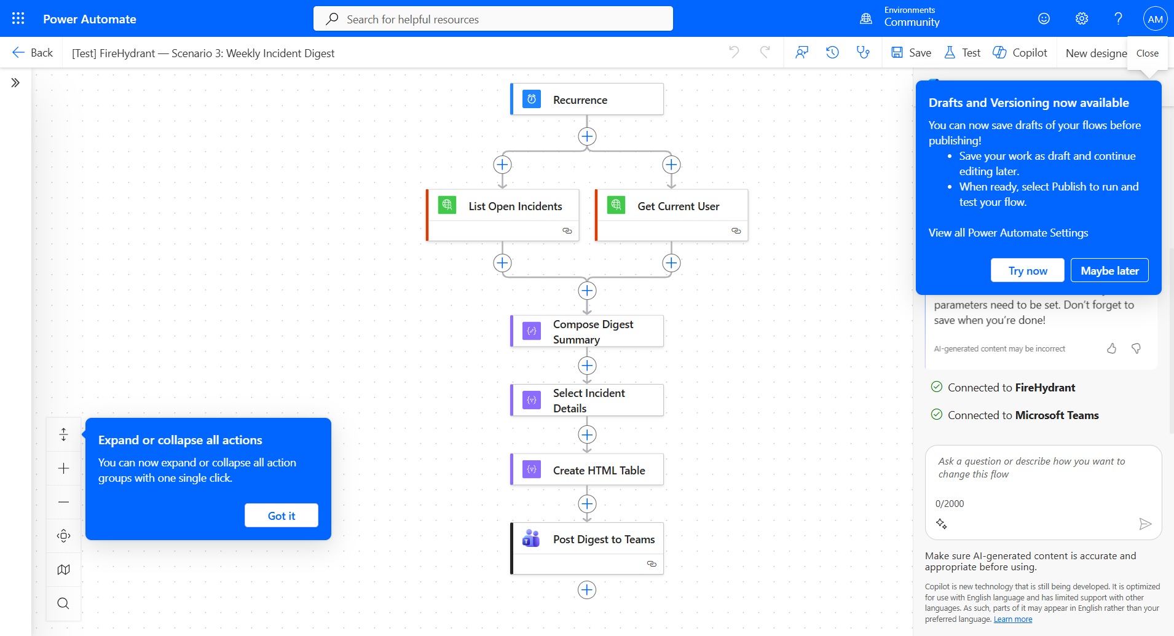Click the Back arrow button

[x=33, y=53]
